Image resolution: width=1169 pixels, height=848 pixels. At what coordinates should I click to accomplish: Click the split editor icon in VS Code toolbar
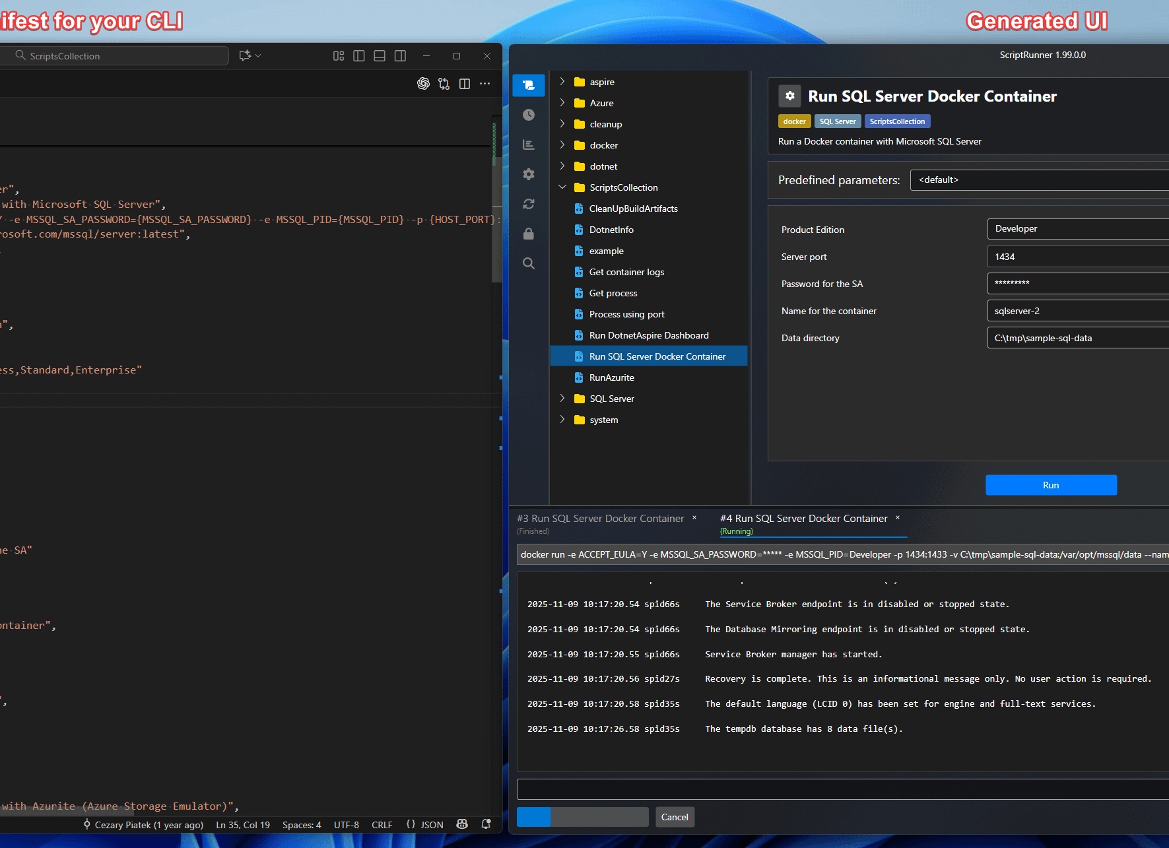pyautogui.click(x=465, y=84)
